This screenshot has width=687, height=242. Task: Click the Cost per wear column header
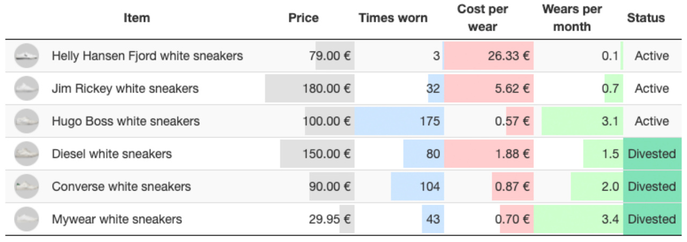coord(483,18)
